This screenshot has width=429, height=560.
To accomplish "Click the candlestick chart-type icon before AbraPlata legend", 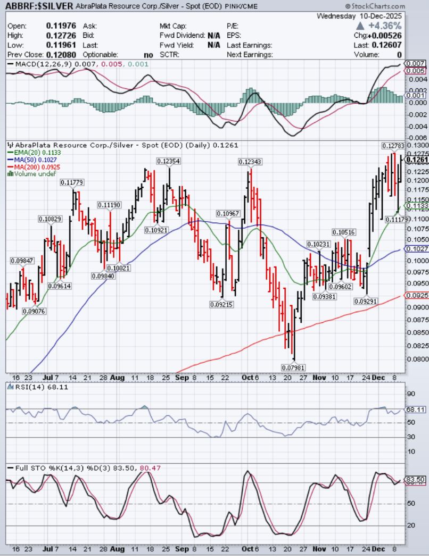I will click(x=10, y=145).
